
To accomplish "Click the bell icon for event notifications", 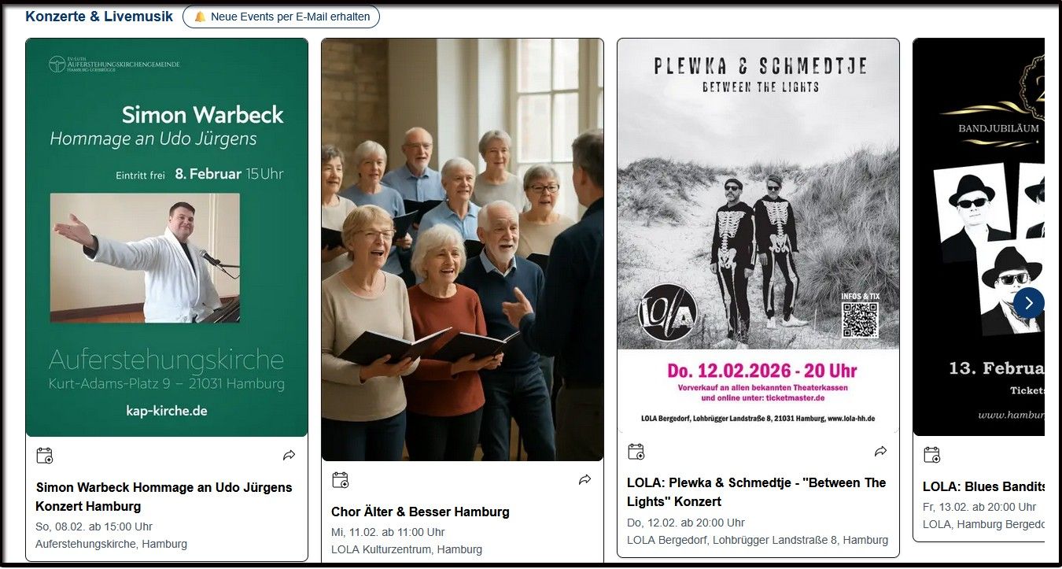I will coord(200,17).
